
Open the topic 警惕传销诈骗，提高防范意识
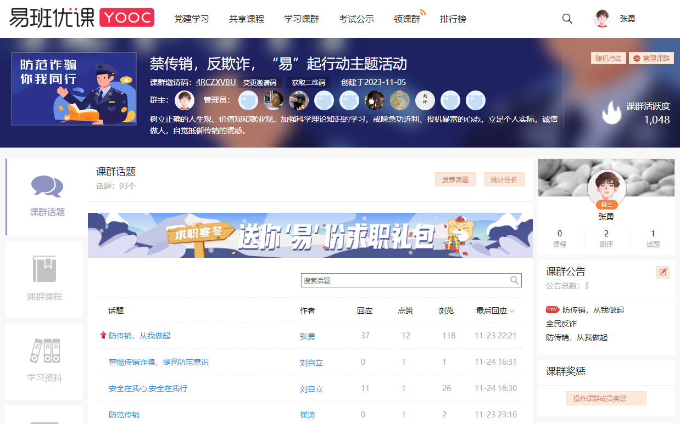(x=159, y=362)
